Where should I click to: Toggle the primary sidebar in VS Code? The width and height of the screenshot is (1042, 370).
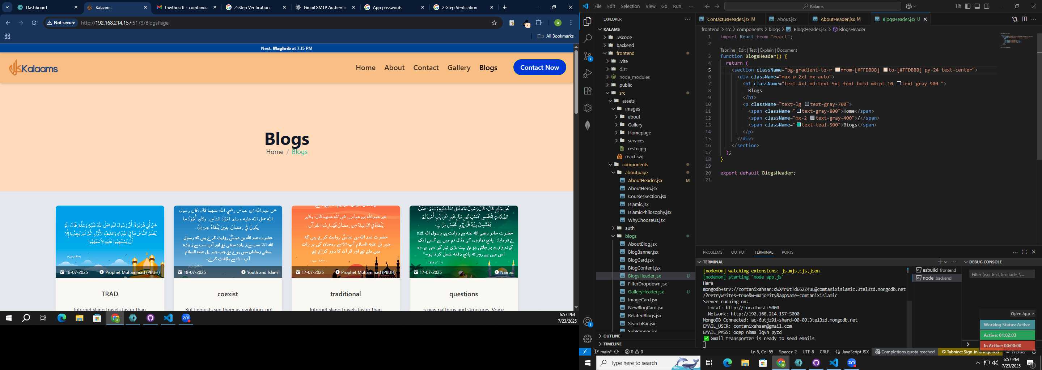click(967, 7)
